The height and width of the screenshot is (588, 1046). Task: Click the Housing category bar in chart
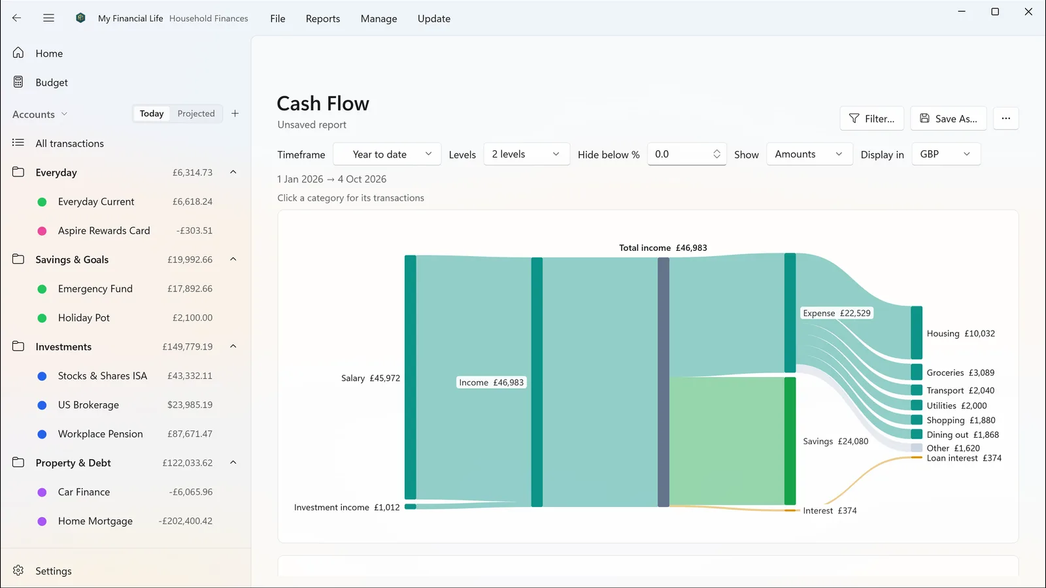pos(917,333)
